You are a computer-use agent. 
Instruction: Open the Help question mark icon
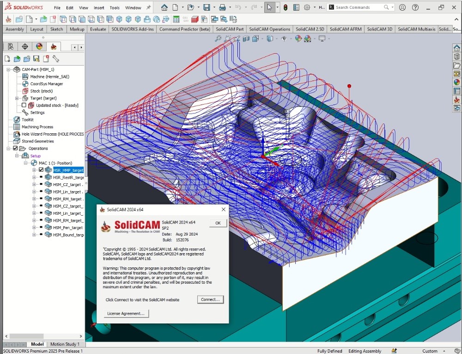click(x=415, y=7)
